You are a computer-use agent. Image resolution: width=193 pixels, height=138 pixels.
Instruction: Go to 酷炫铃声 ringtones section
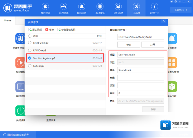82,9
